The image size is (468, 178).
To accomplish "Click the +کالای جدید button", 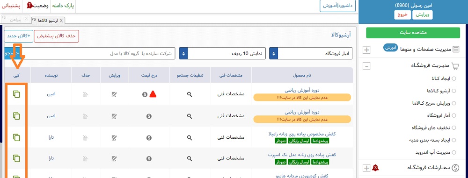I will pos(19,36).
